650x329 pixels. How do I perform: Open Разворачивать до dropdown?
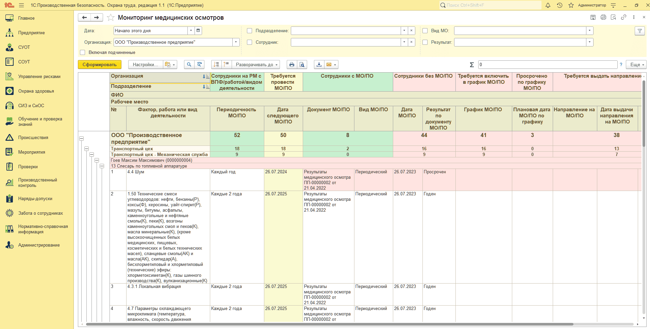click(256, 64)
